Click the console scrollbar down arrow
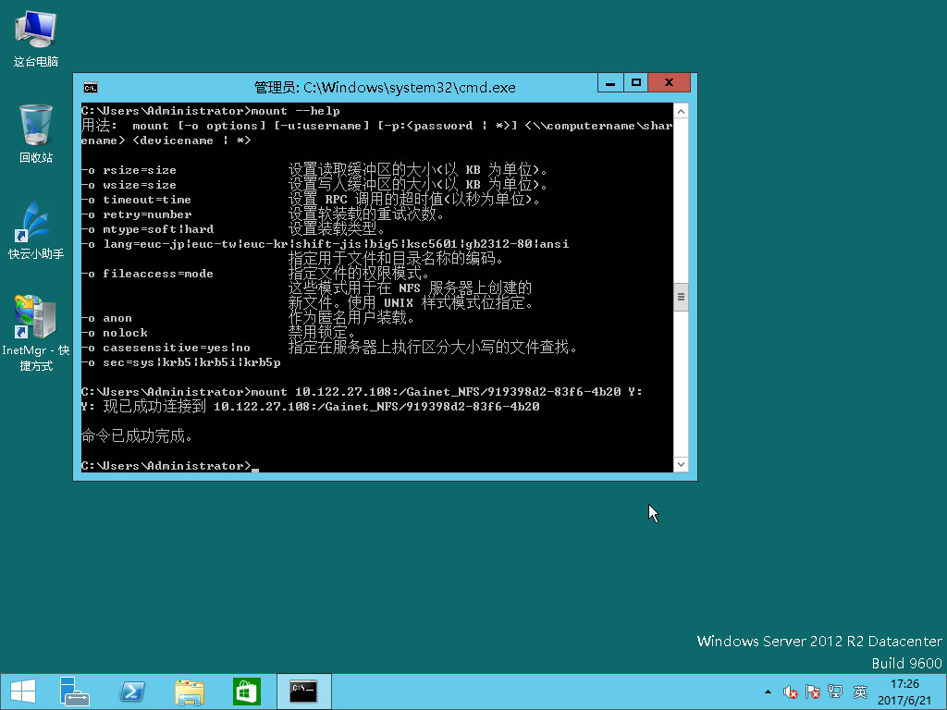This screenshot has width=947, height=710. (x=681, y=465)
